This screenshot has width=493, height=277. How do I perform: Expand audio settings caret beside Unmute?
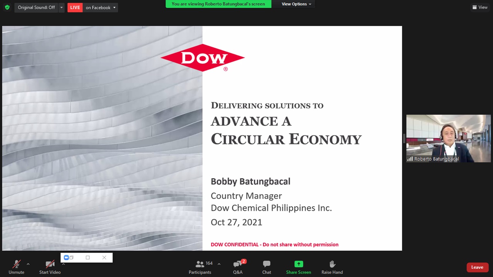[28, 264]
